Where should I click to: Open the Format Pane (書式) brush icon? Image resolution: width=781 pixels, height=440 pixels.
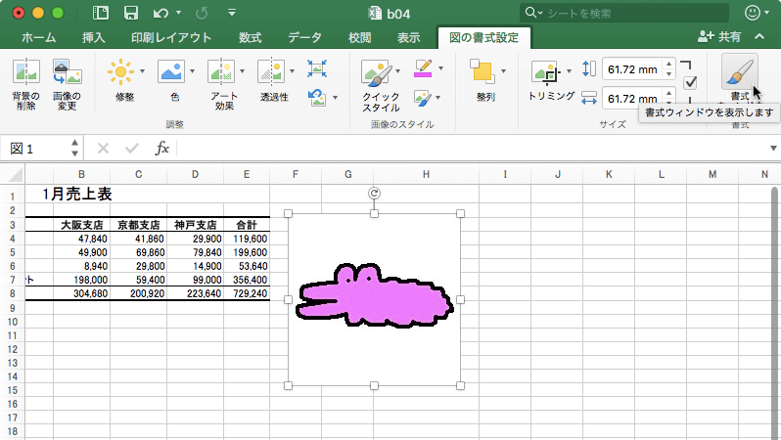pyautogui.click(x=739, y=72)
